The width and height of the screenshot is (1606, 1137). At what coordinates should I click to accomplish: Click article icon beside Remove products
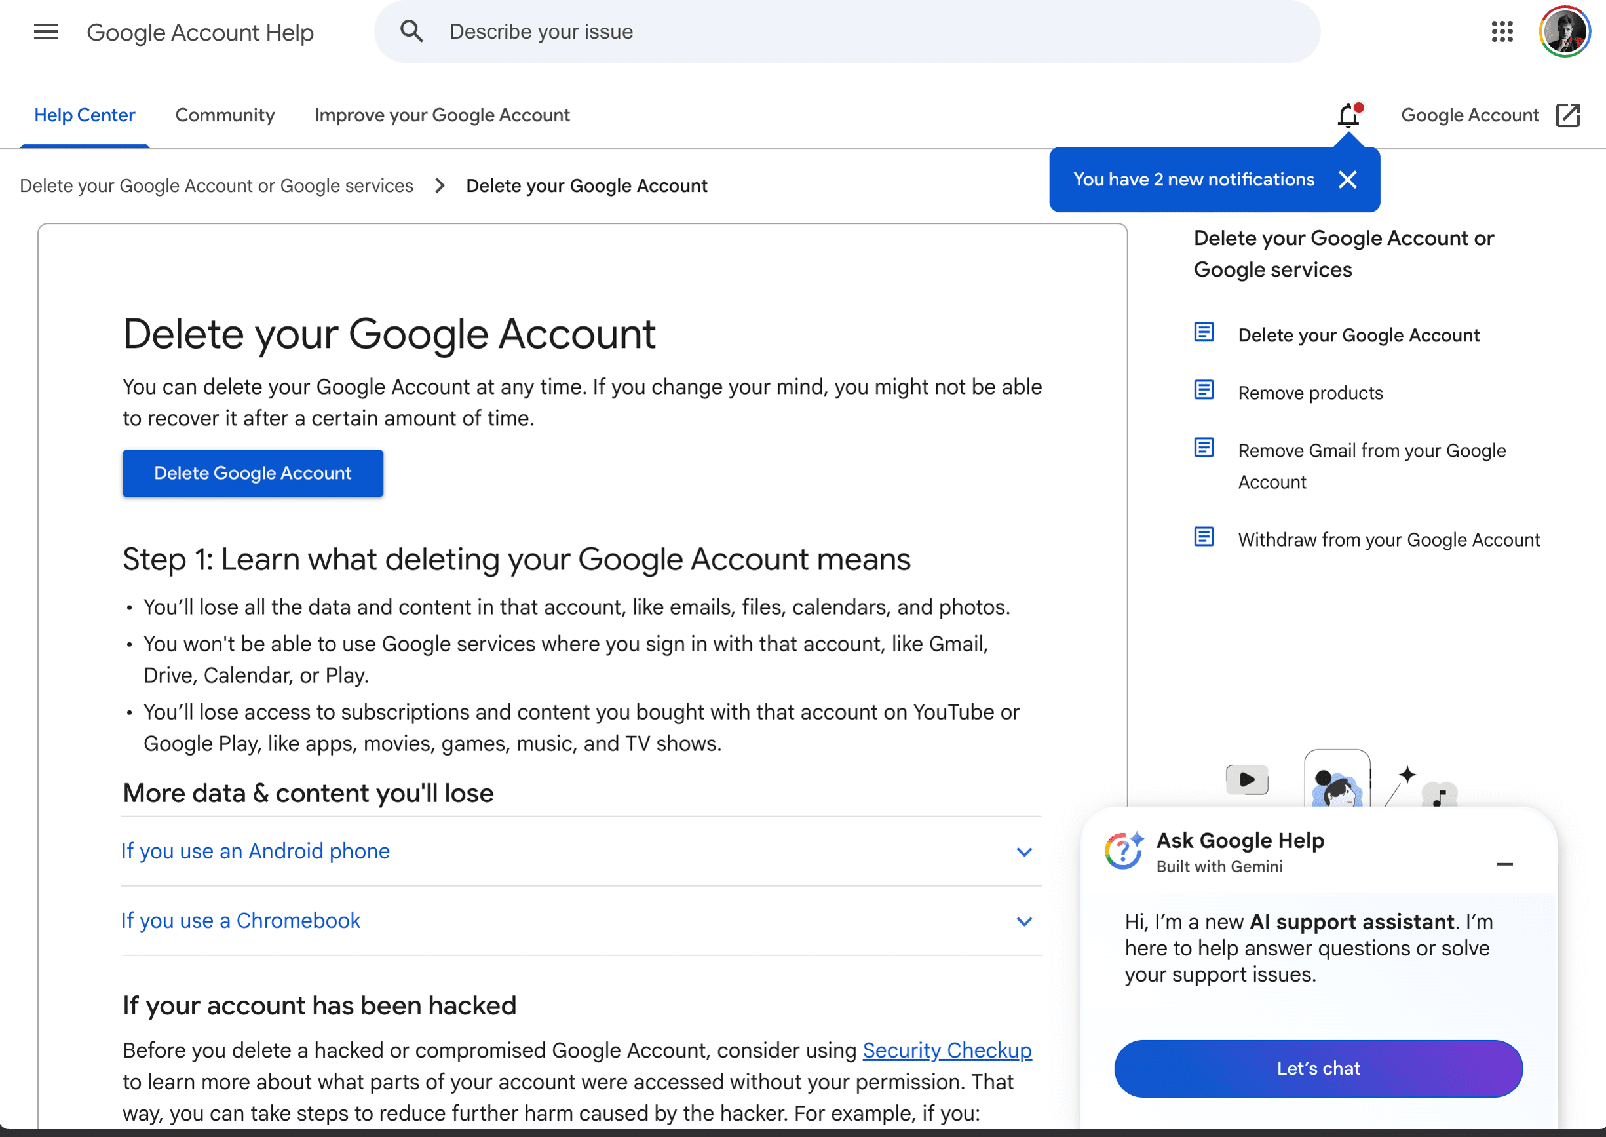tap(1204, 390)
